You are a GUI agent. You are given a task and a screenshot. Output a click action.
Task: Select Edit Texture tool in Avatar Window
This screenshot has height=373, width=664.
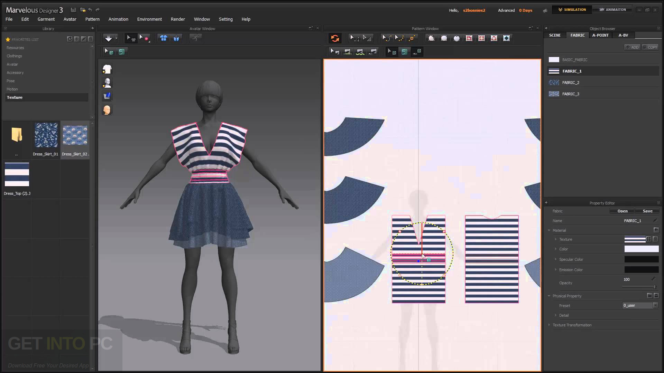pyautogui.click(x=109, y=52)
